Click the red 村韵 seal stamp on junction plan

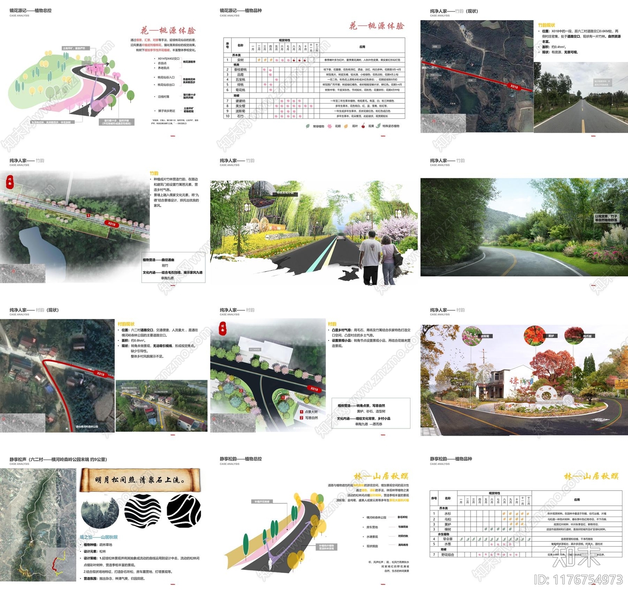click(223, 328)
